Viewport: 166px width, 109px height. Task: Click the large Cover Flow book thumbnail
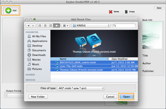pos(94,41)
